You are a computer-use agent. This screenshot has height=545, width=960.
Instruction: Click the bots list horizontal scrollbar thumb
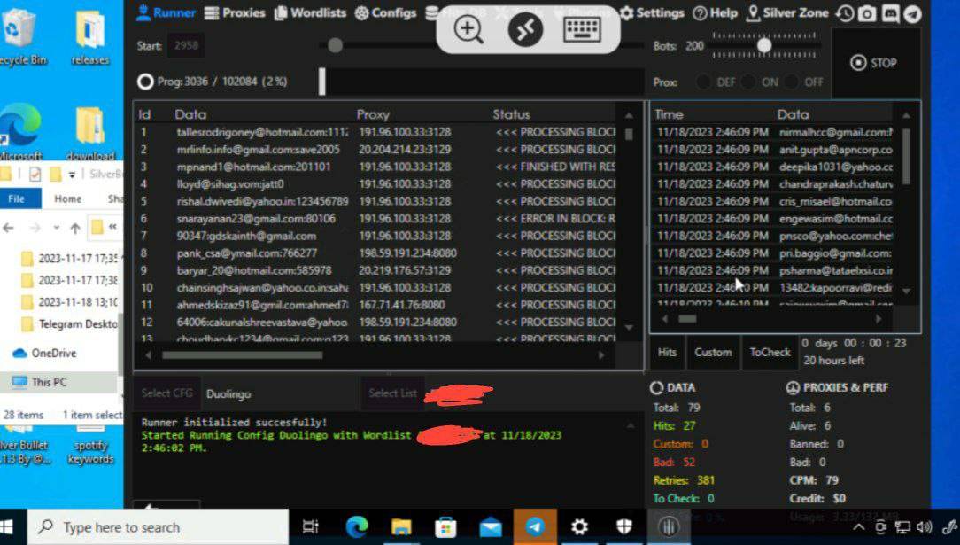243,355
